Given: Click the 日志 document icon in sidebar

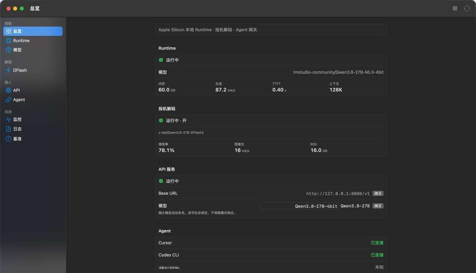Looking at the screenshot, I should point(9,129).
